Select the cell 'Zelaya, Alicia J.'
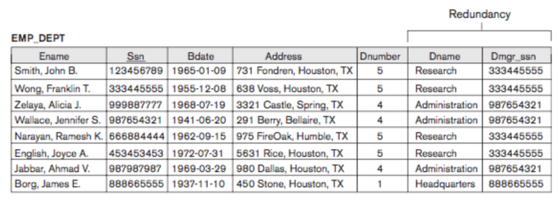558x204 pixels. click(48, 105)
